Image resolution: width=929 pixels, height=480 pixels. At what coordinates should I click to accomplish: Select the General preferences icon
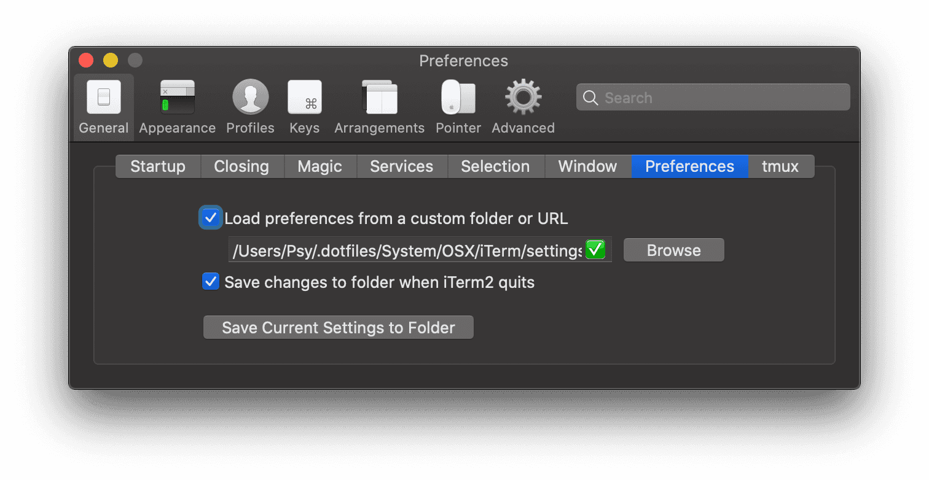tap(103, 106)
